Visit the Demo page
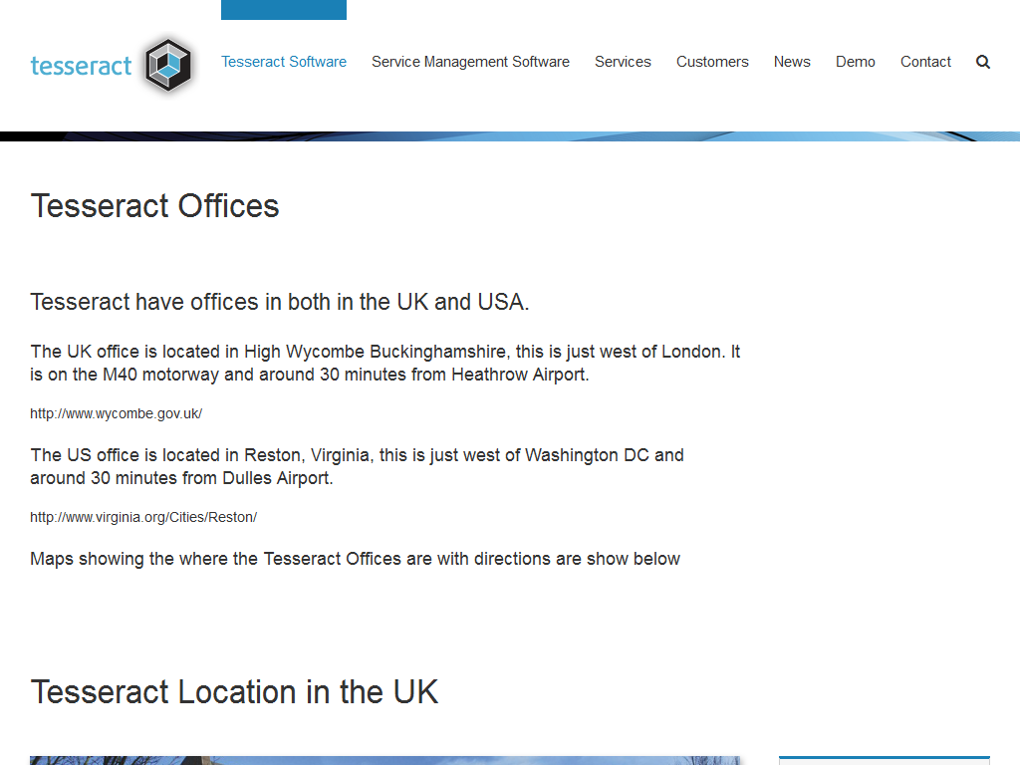Viewport: 1020px width, 765px height. coord(856,62)
